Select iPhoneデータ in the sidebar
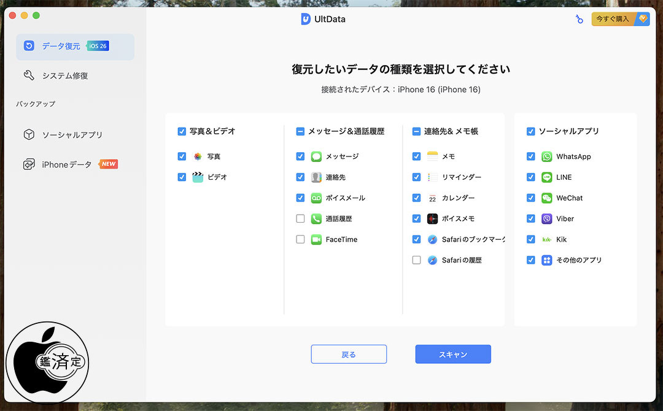Image resolution: width=663 pixels, height=411 pixels. click(76, 164)
